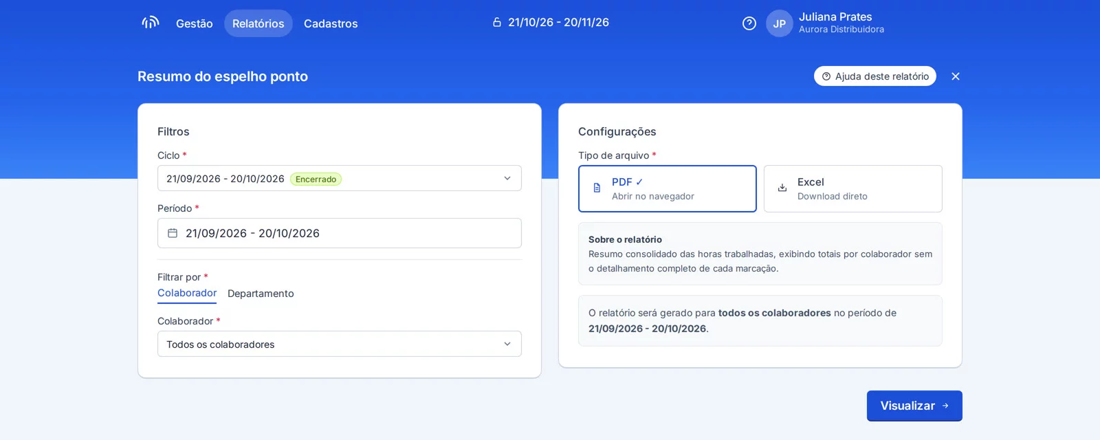1100x440 pixels.
Task: Select the Colaborador filter tab
Action: click(x=187, y=293)
